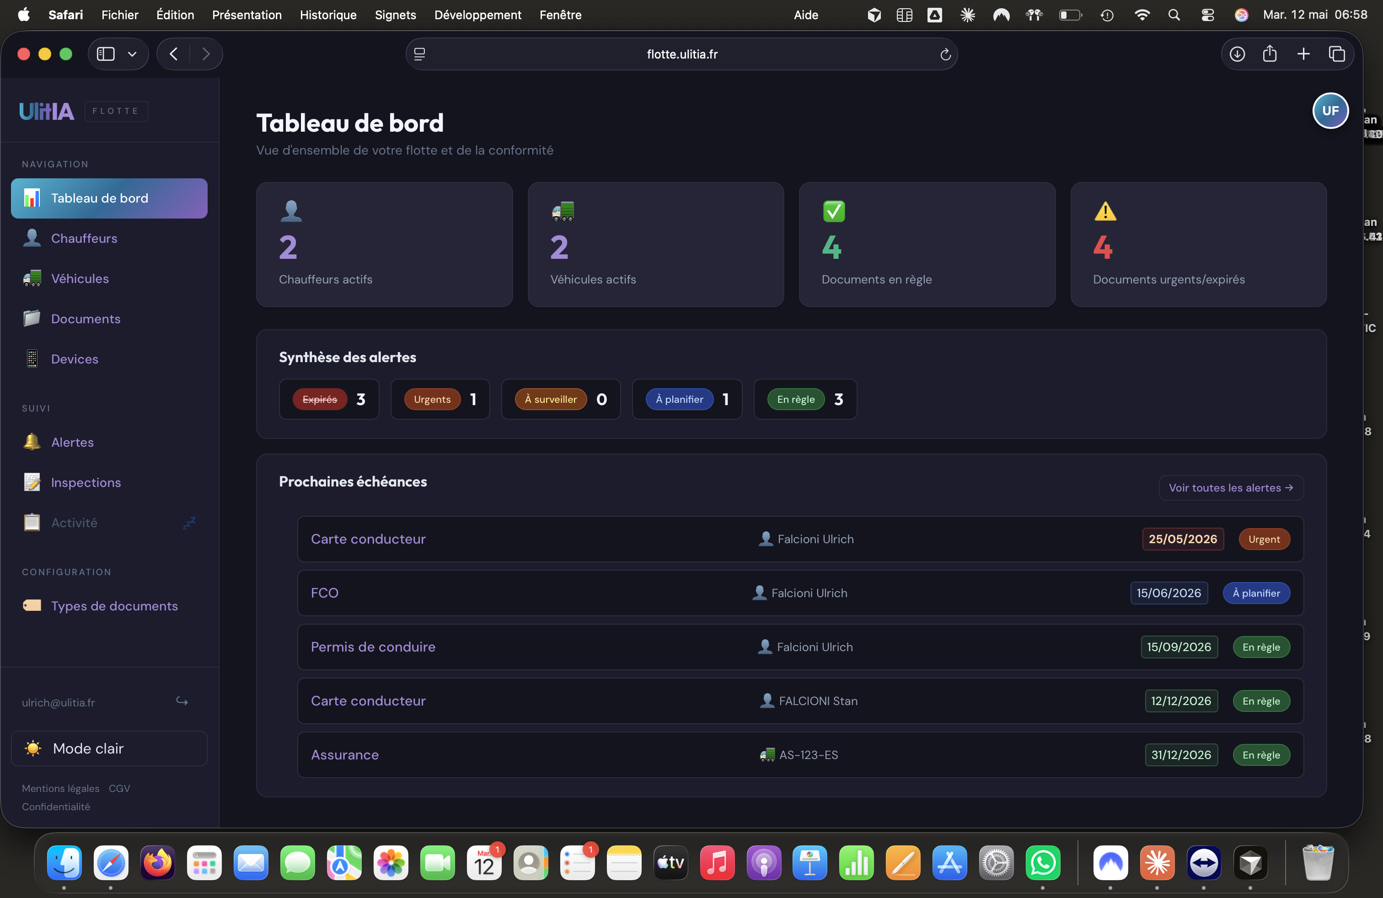
Task: Open the Documents folder icon in sidebar
Action: click(32, 318)
